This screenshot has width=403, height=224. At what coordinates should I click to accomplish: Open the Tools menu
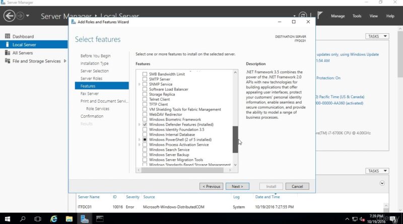(x=357, y=16)
